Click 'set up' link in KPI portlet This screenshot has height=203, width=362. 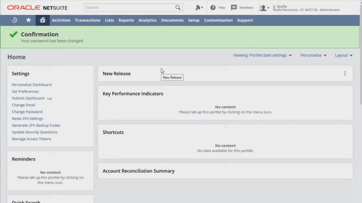196,112
